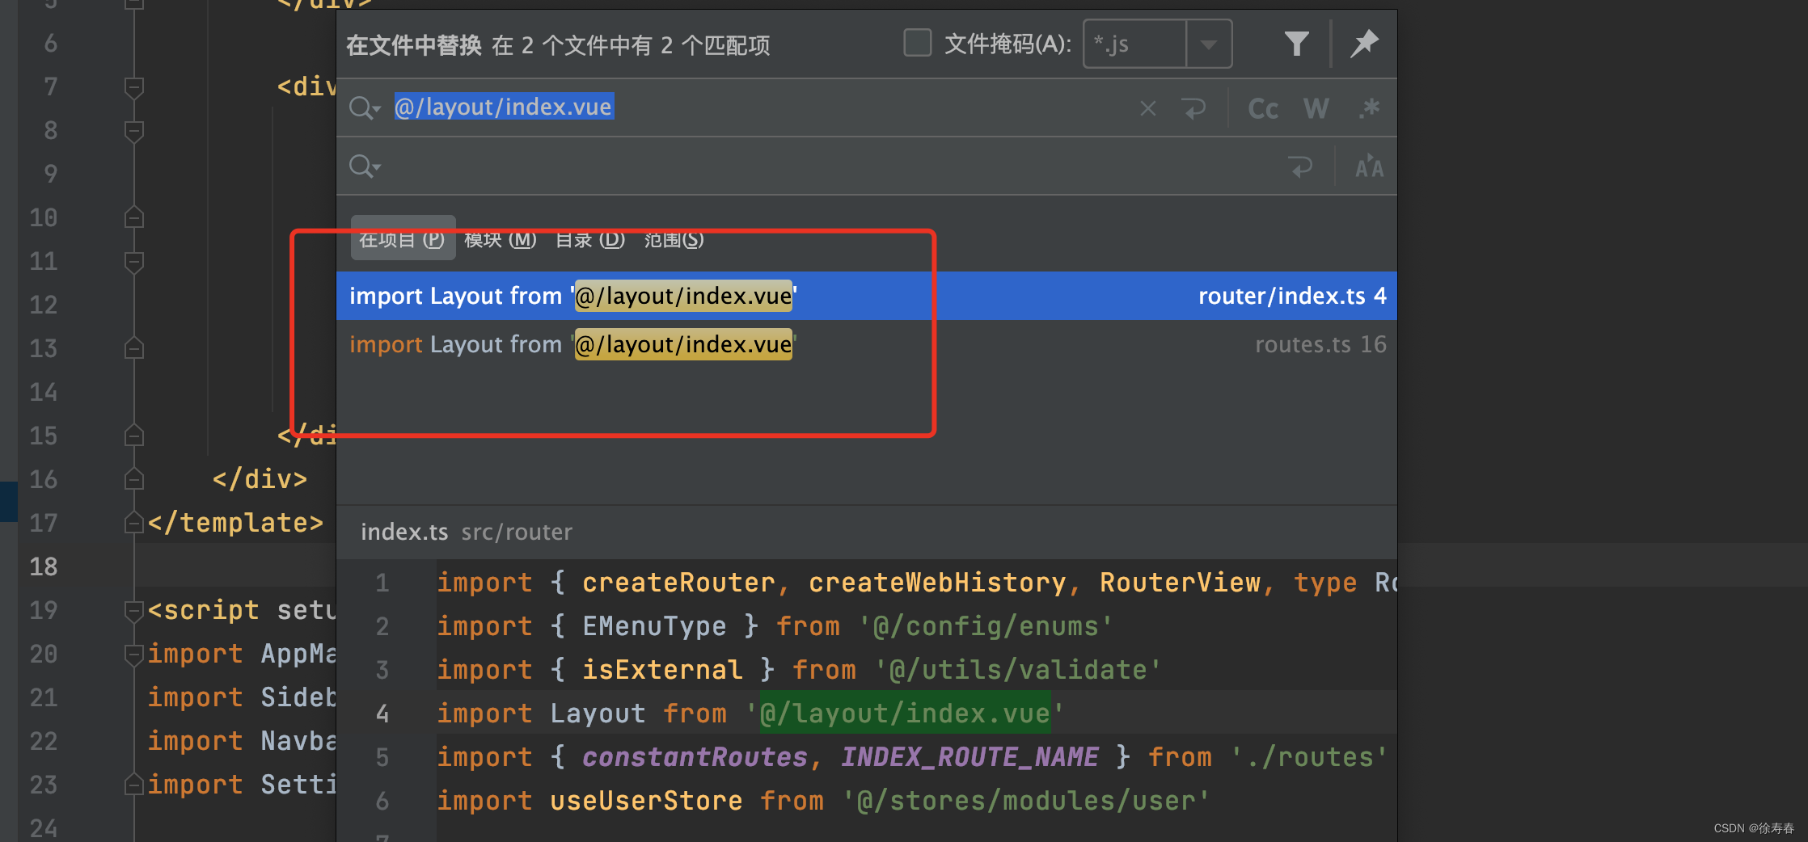This screenshot has height=842, width=1808.
Task: Collapse fold marker at editor line 7
Action: point(134,86)
